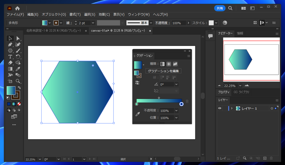Click the 不透明度 field in control bar
Viewport: 285px width, 165px height.
(178, 23)
